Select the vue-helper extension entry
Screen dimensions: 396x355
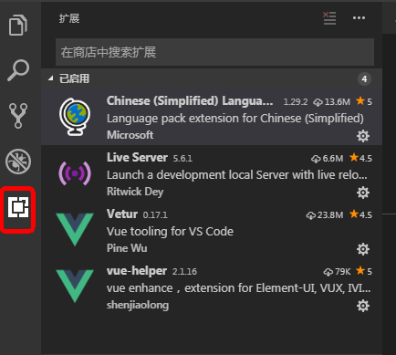tap(212, 287)
